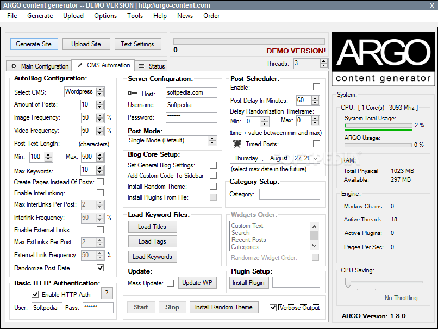Viewport: 438px width, 329px height.
Task: Check Set General Blog Settings
Action: (x=213, y=165)
